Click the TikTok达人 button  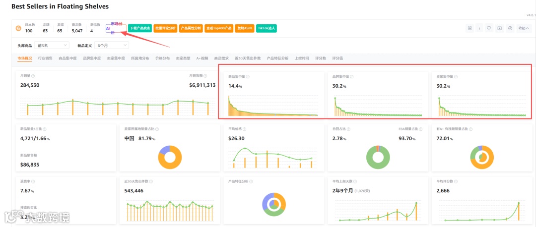[x=267, y=28]
